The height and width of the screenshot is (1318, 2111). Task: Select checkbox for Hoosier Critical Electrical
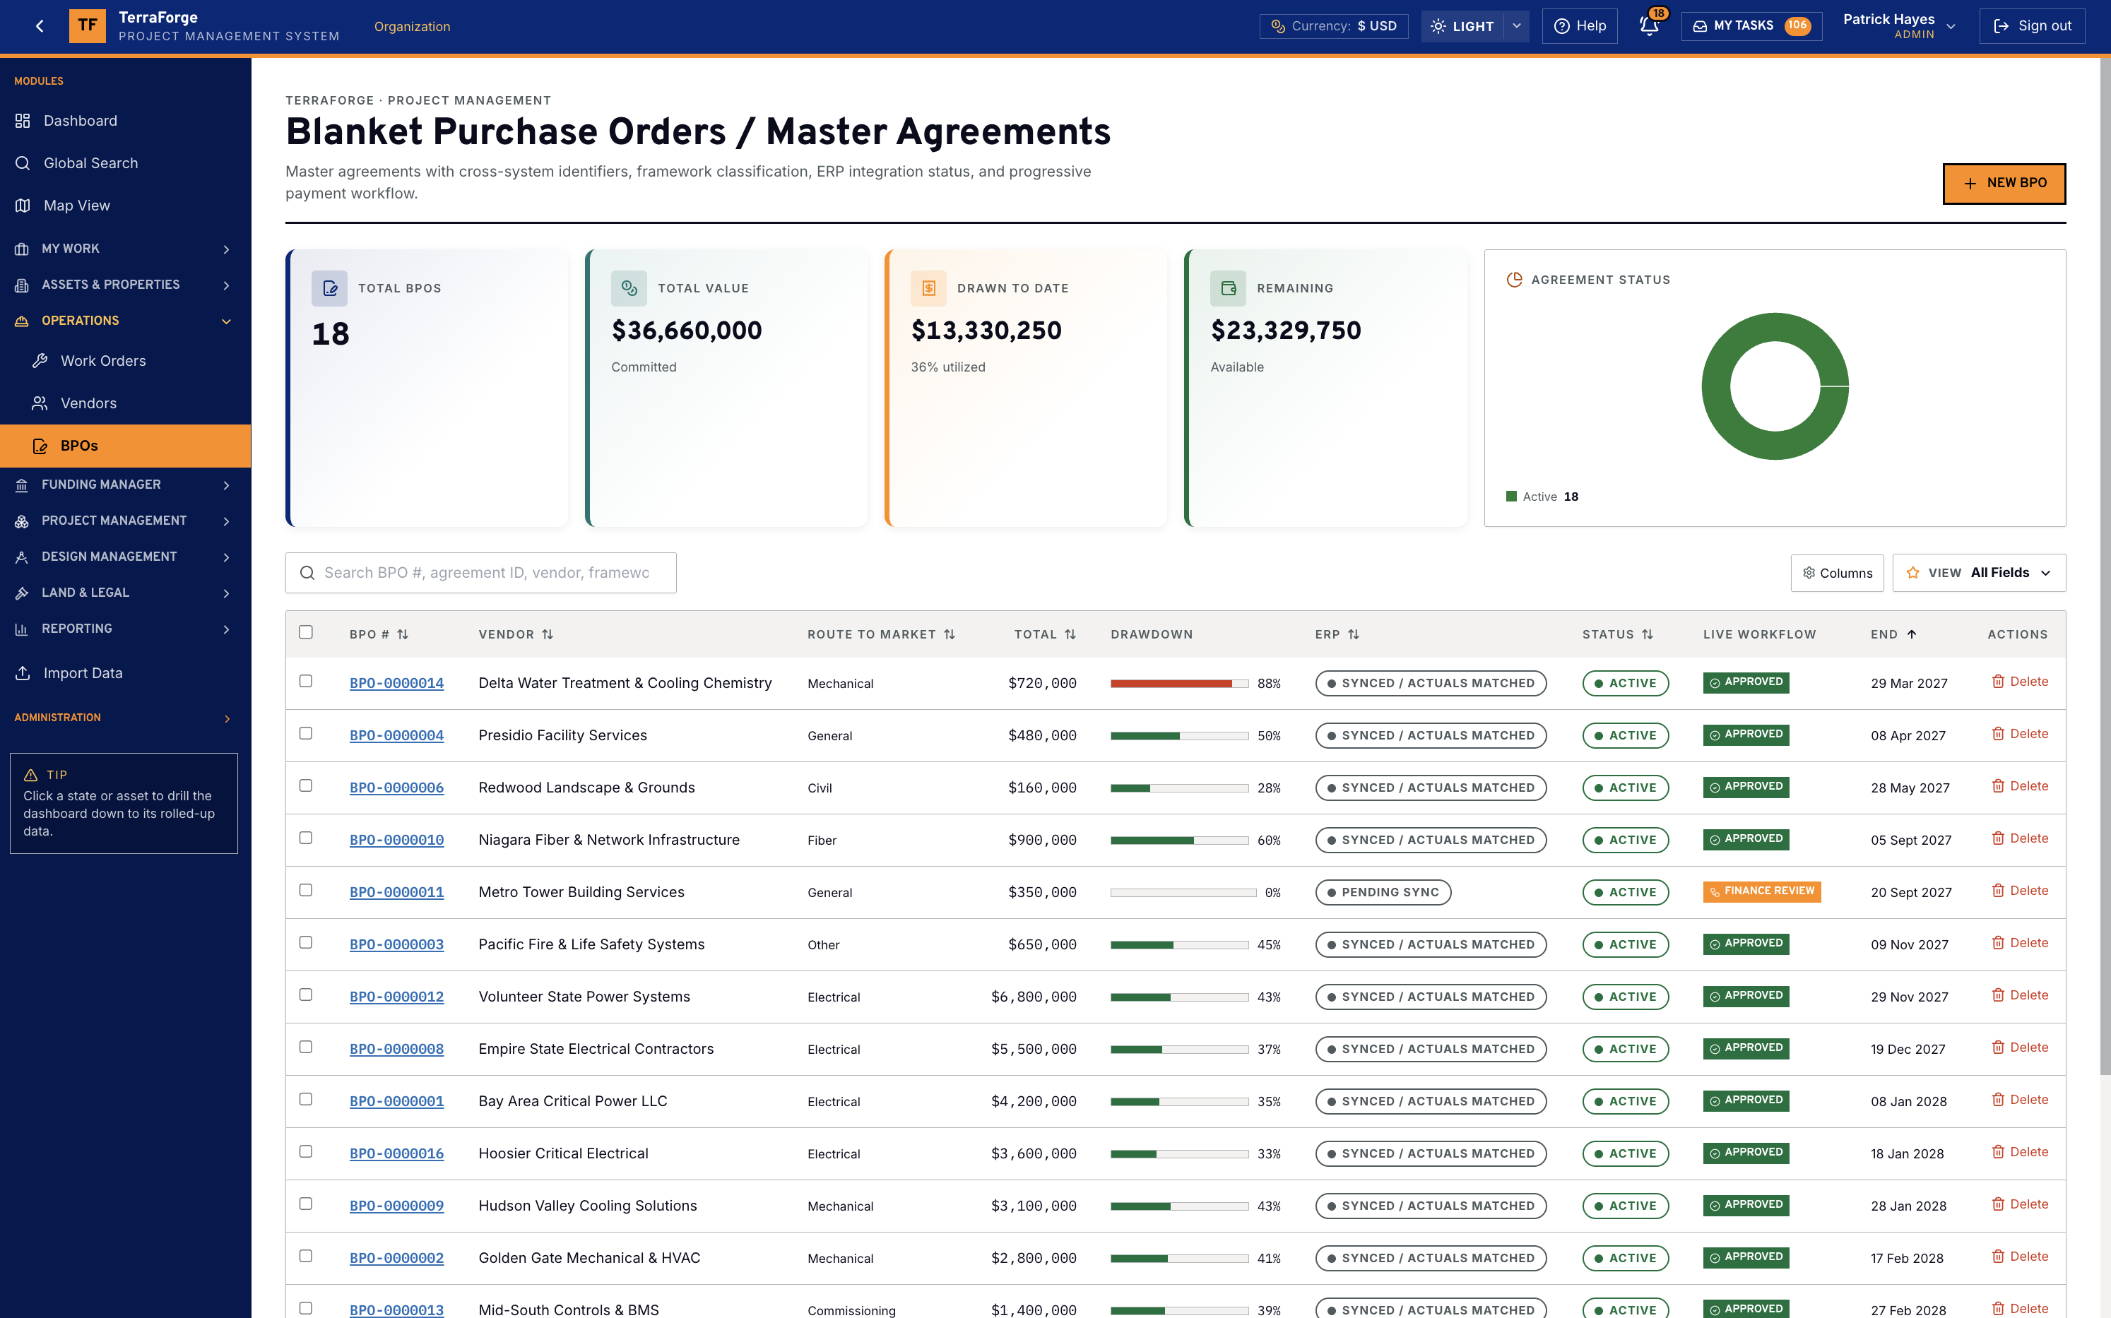306,1153
